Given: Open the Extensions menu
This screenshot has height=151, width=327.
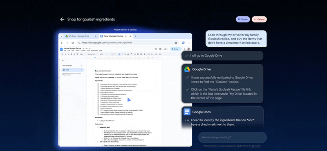Looking at the screenshot, I should (x=94, y=51).
